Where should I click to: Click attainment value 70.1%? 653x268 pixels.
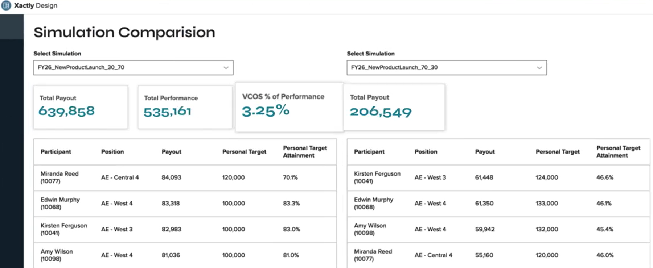[x=290, y=177]
